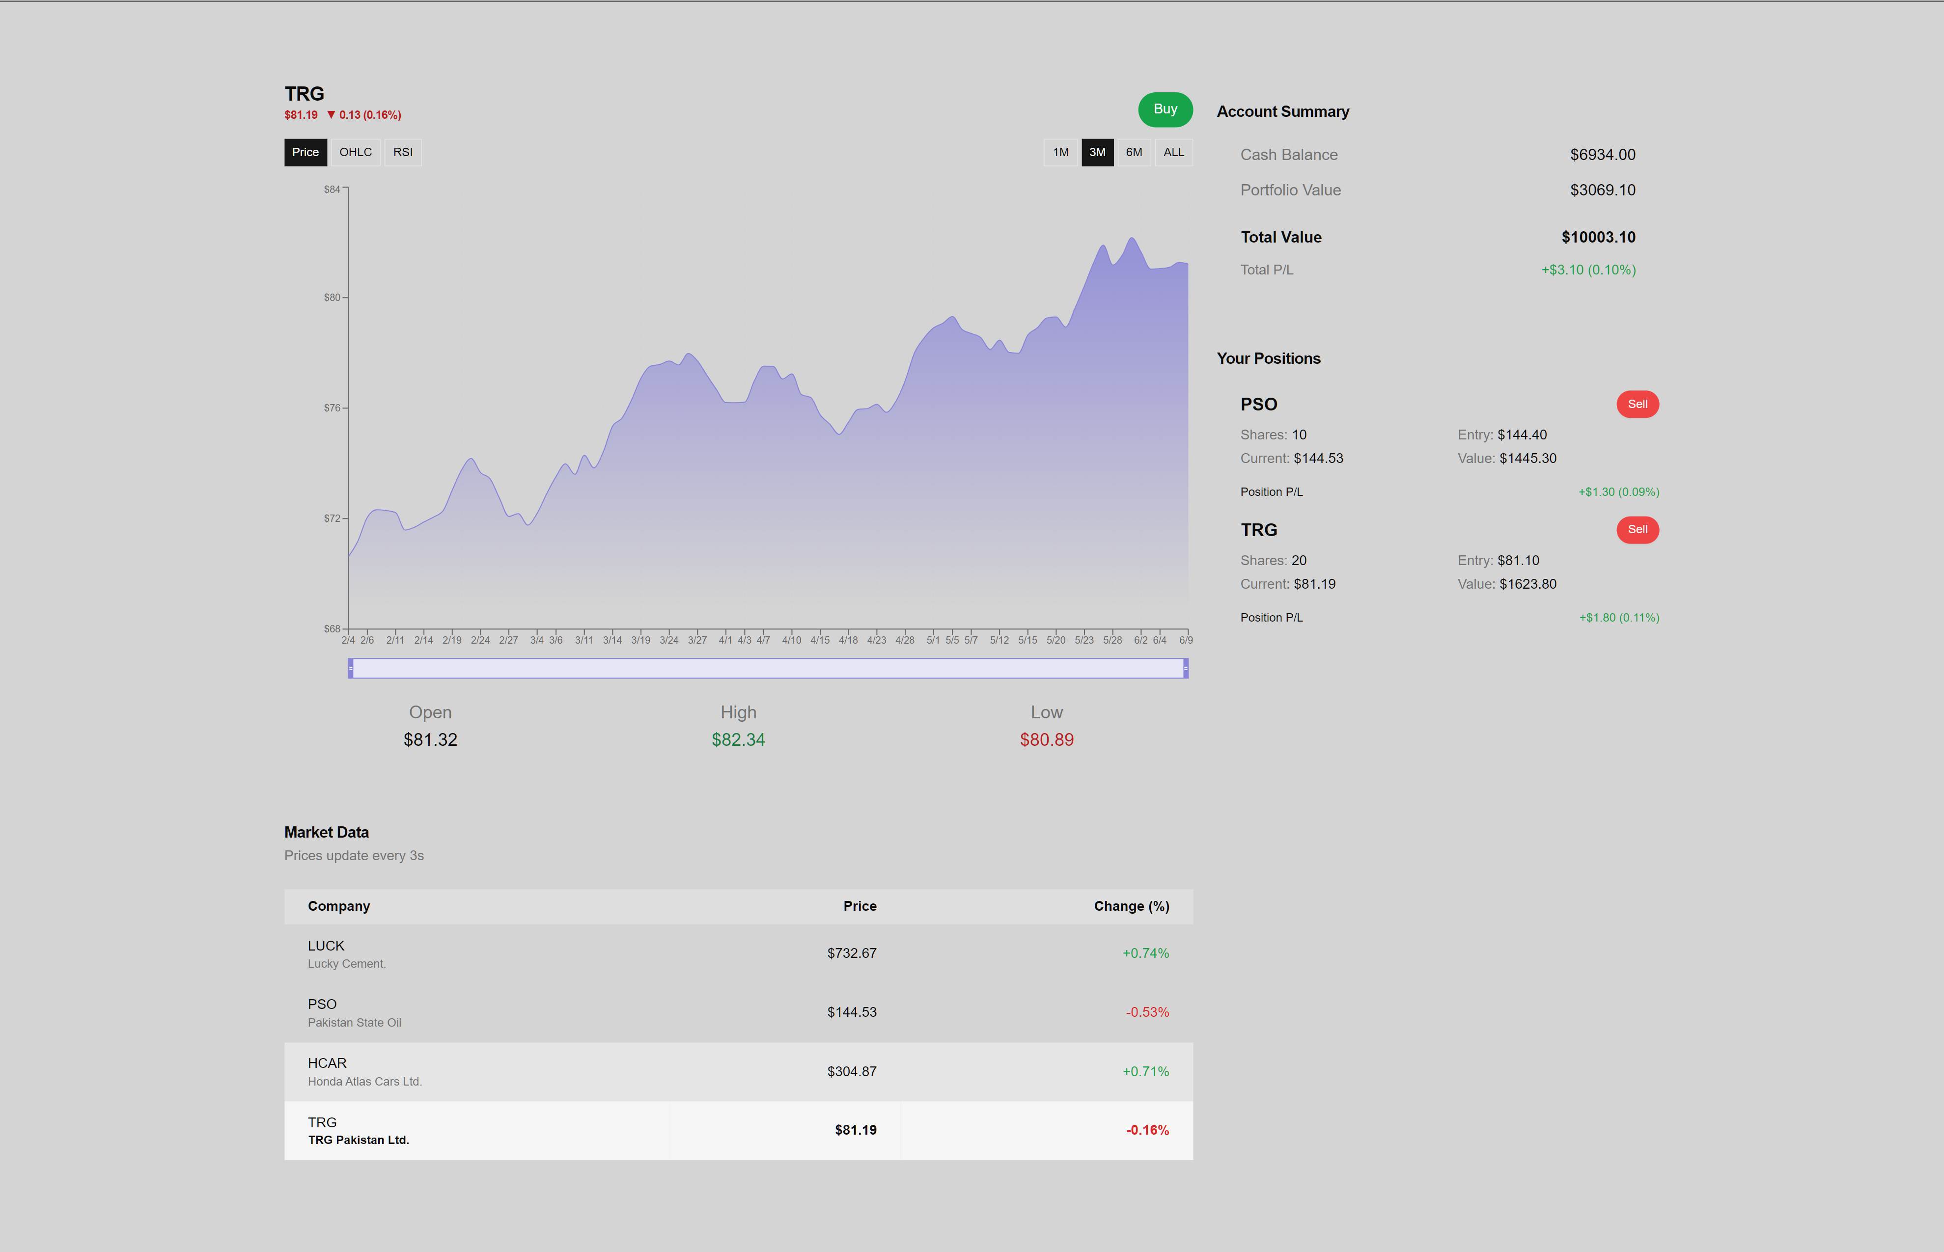The width and height of the screenshot is (1944, 1252).
Task: Click the Your Positions heading
Action: click(x=1268, y=358)
